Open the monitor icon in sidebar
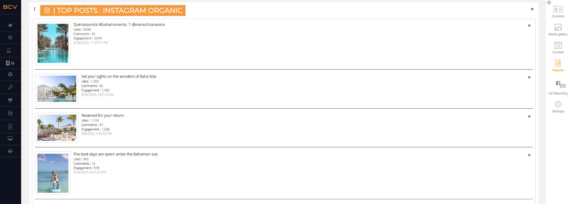The height and width of the screenshot is (204, 570). [x=10, y=138]
